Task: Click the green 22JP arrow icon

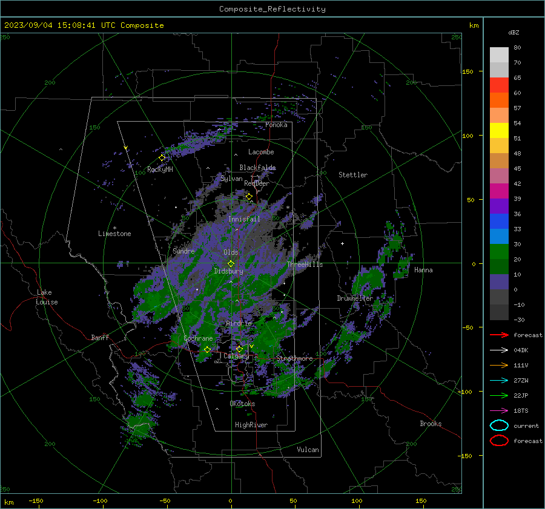Action: (x=499, y=395)
